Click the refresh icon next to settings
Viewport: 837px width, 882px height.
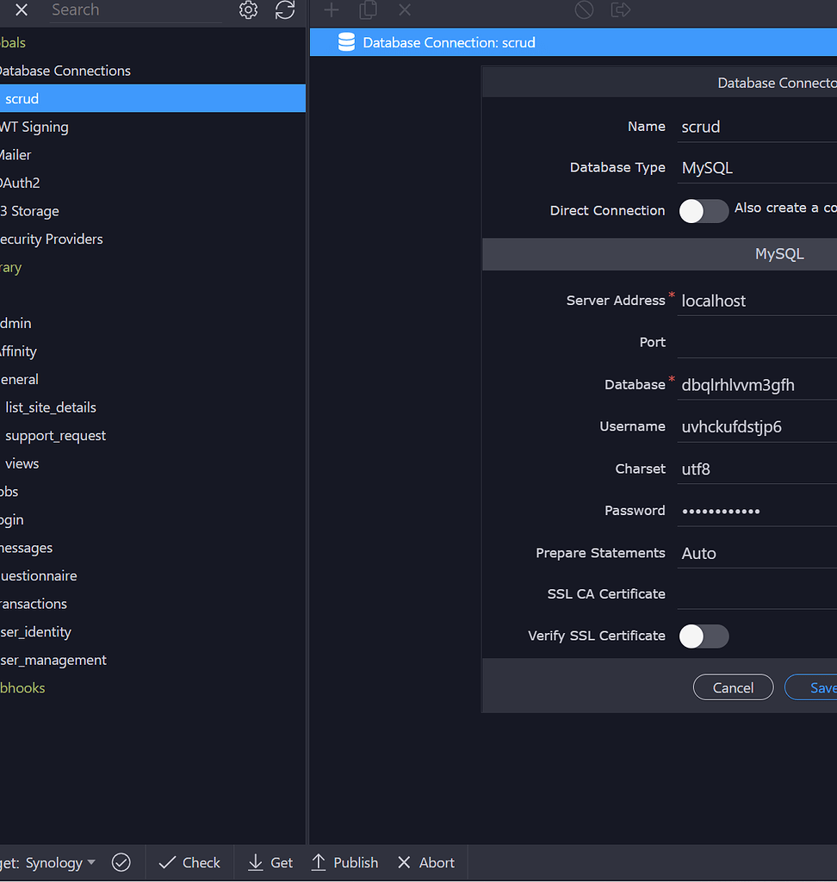(x=285, y=10)
